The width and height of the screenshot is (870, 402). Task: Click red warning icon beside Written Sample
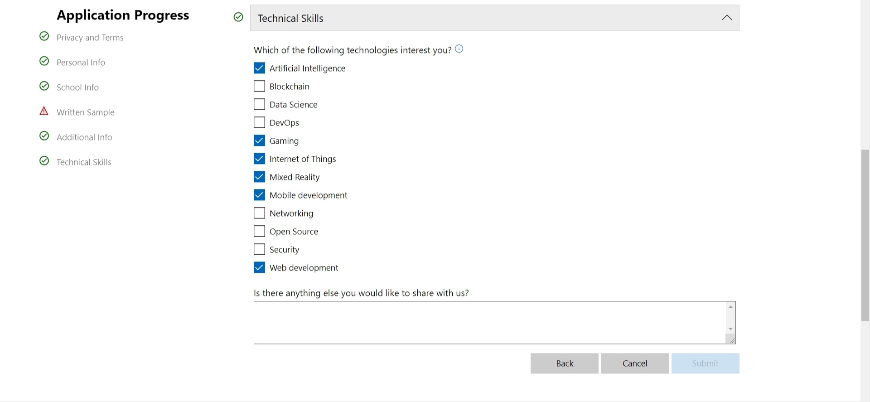tap(44, 111)
